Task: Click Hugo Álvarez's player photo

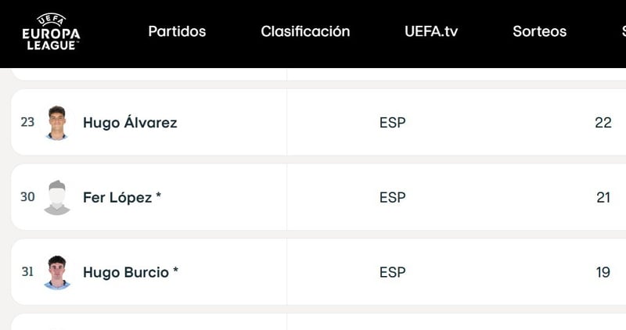Action: click(57, 123)
